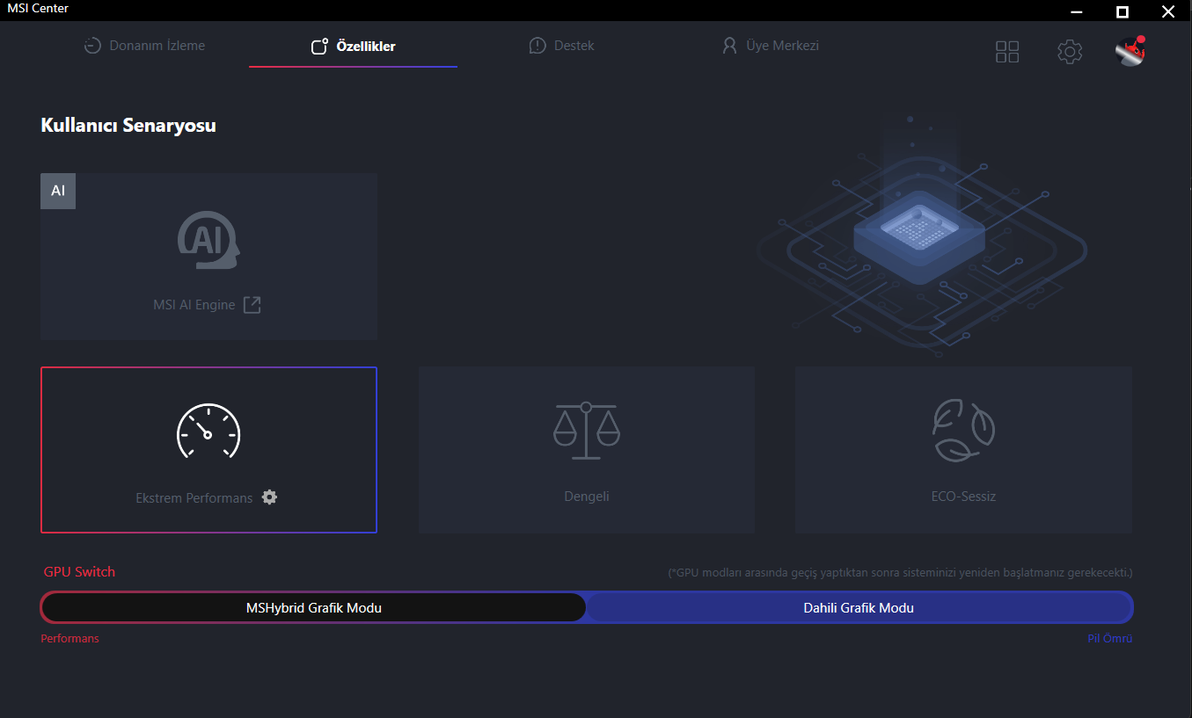Open MSI AI Engine external link icon
Viewport: 1192px width, 718px height.
tap(252, 305)
